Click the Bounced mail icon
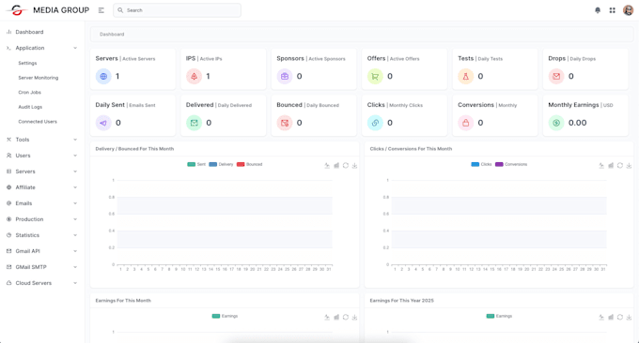This screenshot has width=639, height=343. tap(285, 123)
